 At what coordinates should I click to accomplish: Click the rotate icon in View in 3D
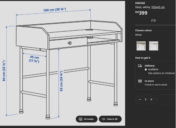(x=104, y=119)
